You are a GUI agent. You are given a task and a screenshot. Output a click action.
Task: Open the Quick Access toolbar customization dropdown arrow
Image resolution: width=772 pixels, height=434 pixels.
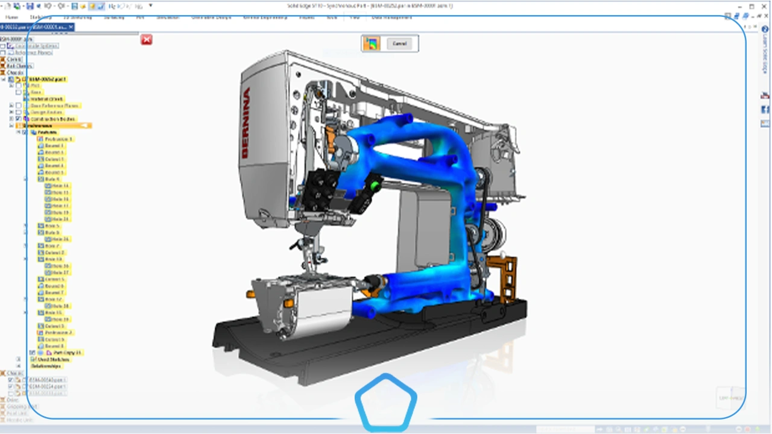148,5
